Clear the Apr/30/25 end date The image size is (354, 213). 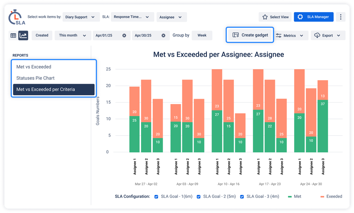(x=163, y=35)
